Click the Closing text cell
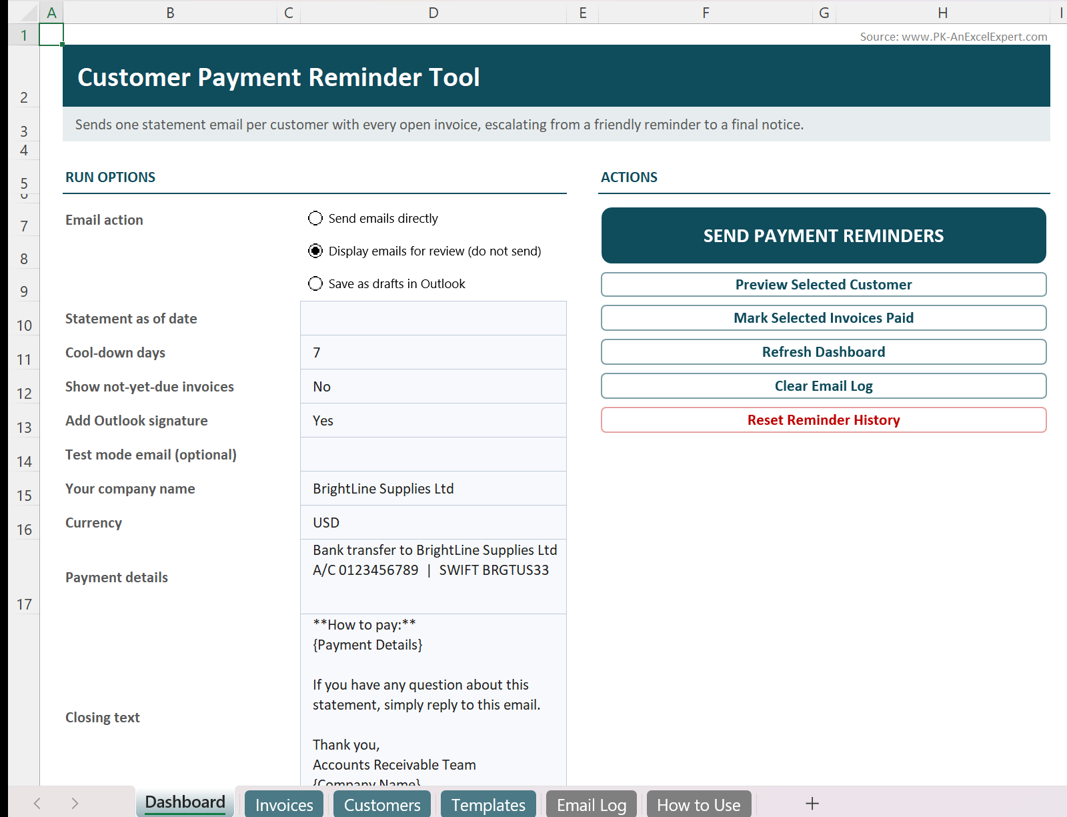 coord(433,700)
